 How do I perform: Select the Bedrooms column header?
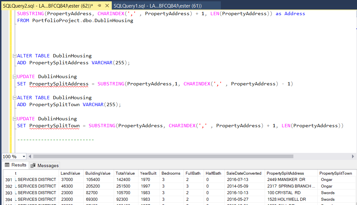(172, 173)
